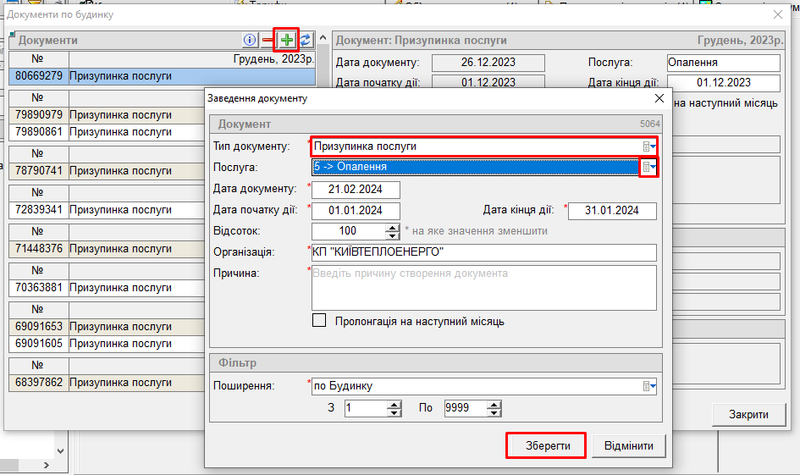Image resolution: width=800 pixels, height=475 pixels.
Task: Increase the Відсоток value with up arrow
Action: (392, 227)
